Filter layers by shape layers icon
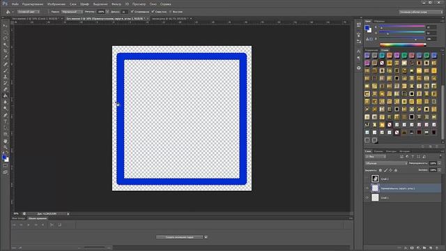 pos(418,156)
